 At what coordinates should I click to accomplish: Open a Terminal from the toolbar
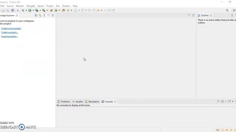13,10
